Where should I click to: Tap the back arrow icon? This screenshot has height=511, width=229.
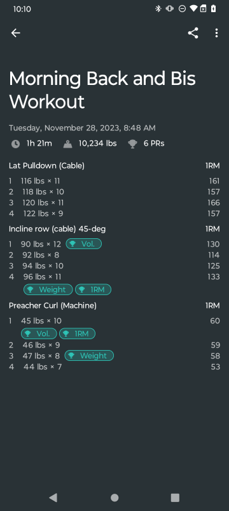click(x=15, y=33)
